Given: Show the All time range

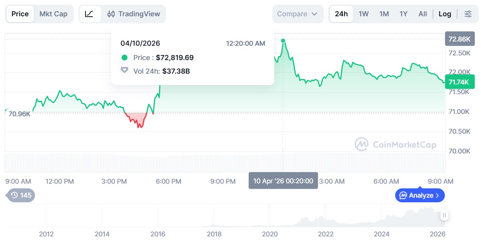Looking at the screenshot, I should click(x=423, y=14).
